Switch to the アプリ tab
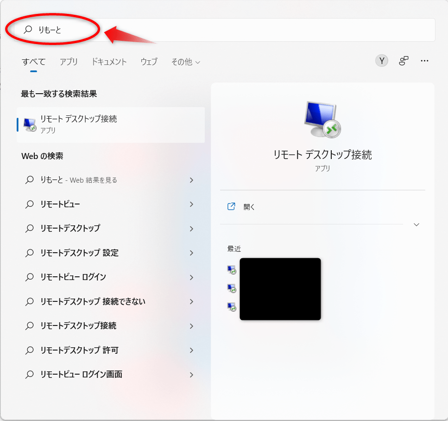Viewport: 448px width, 421px height. [69, 62]
